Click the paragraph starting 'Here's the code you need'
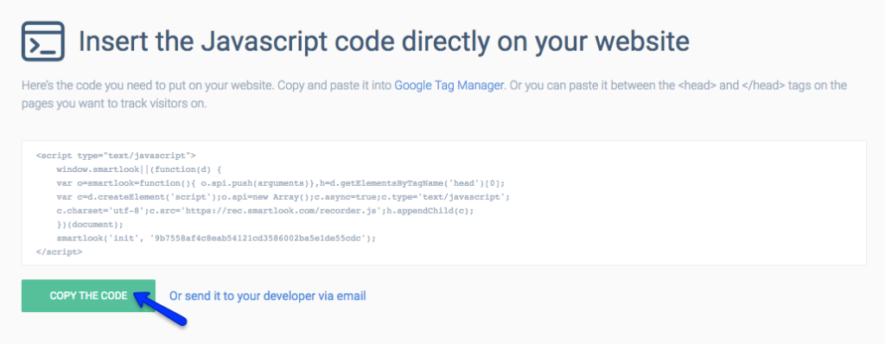The width and height of the screenshot is (885, 344). [435, 95]
